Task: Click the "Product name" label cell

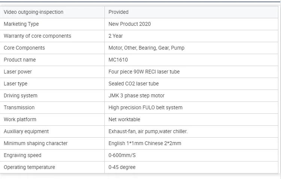Action: point(20,60)
